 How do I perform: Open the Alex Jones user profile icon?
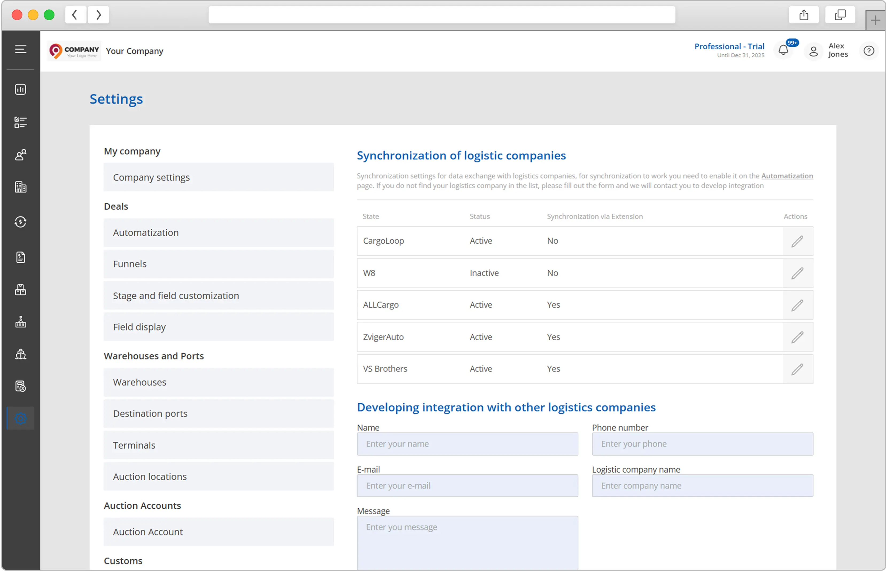tap(813, 51)
